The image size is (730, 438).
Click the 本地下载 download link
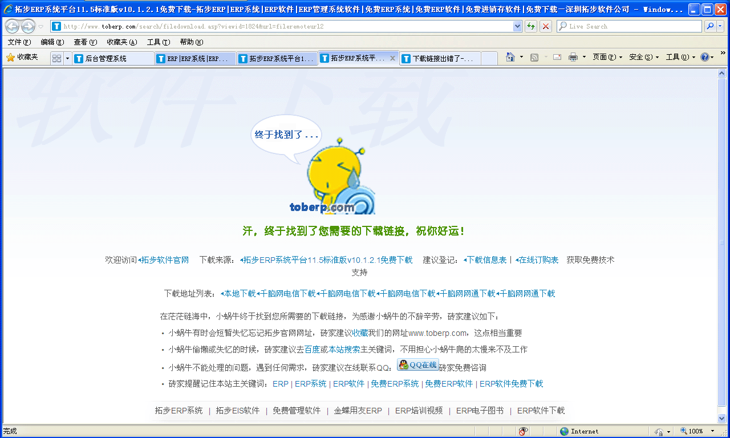[240, 294]
